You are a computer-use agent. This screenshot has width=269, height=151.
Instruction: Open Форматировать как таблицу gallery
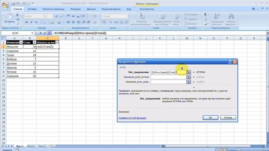162,20
